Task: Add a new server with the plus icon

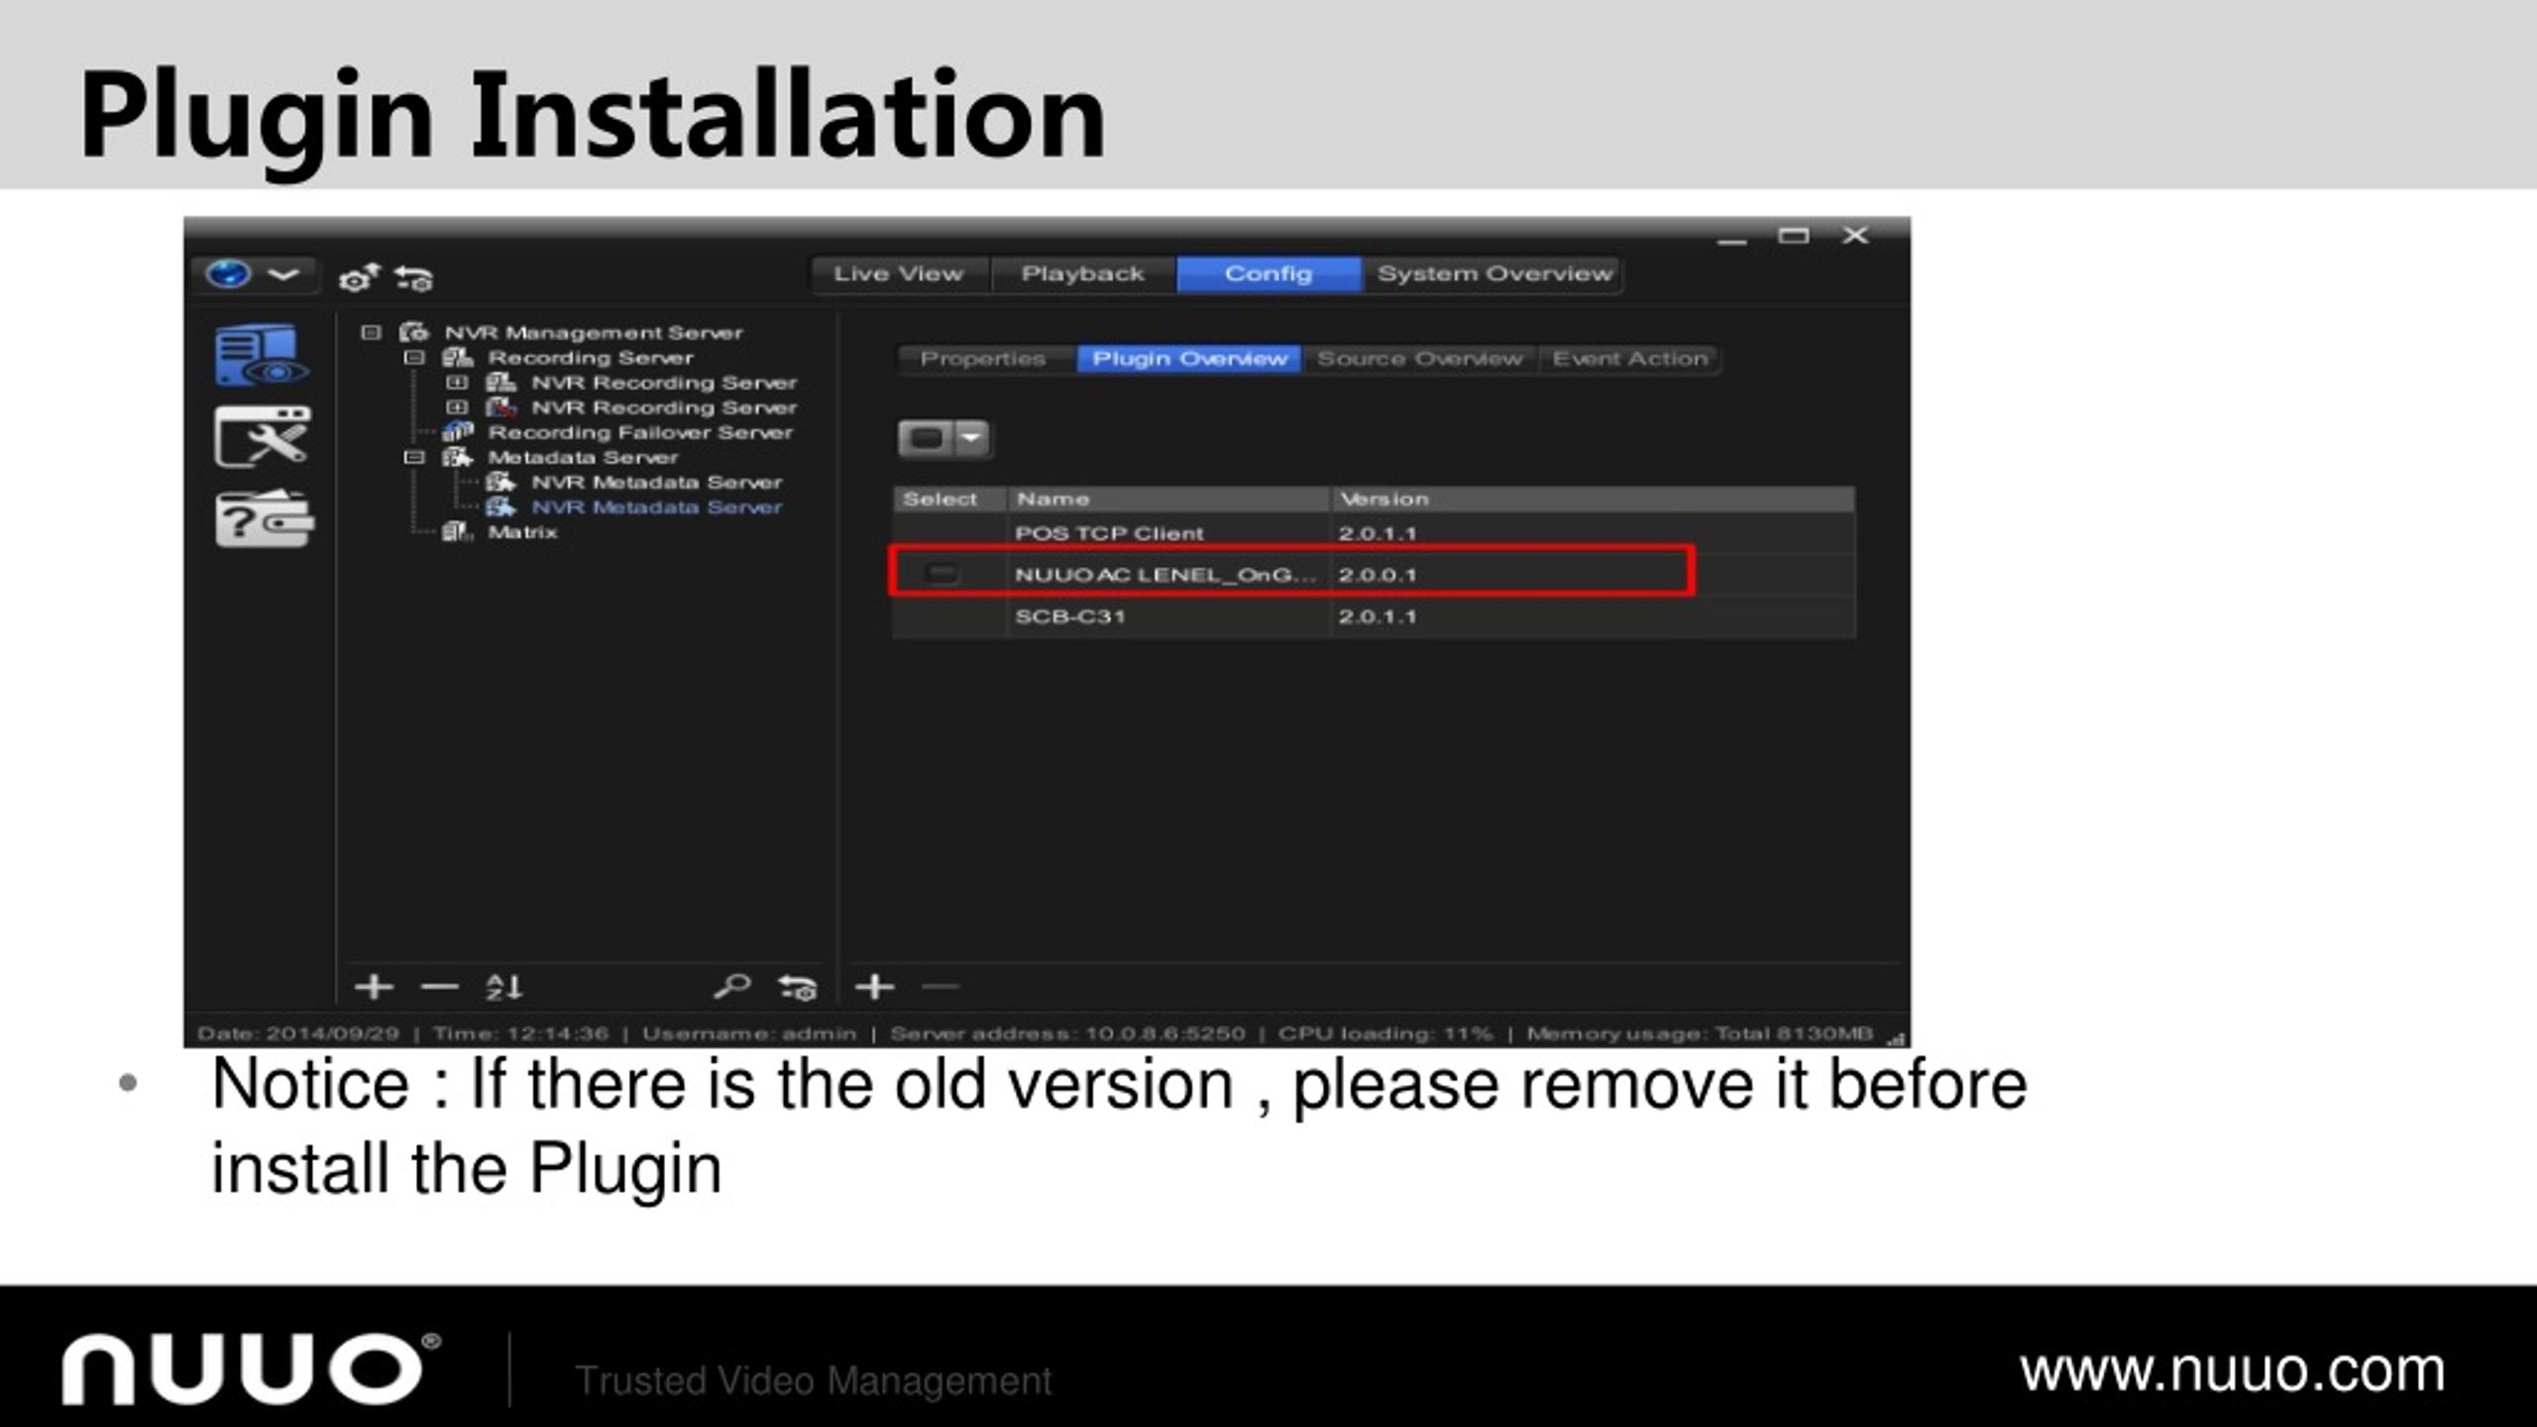Action: pyautogui.click(x=375, y=986)
